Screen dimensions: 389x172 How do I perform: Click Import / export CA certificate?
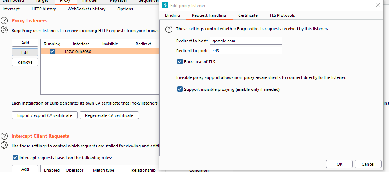click(45, 115)
